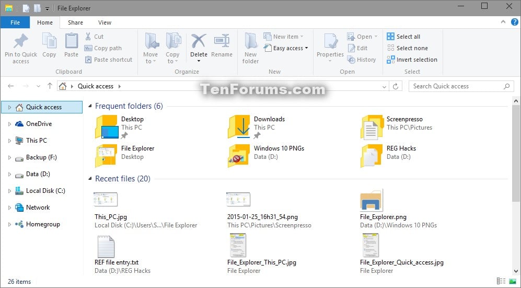The image size is (521, 288).
Task: Click History in the Open group
Action: (362, 60)
